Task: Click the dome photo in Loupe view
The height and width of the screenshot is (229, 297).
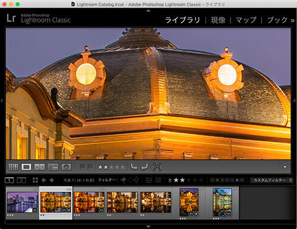Action: pyautogui.click(x=148, y=93)
